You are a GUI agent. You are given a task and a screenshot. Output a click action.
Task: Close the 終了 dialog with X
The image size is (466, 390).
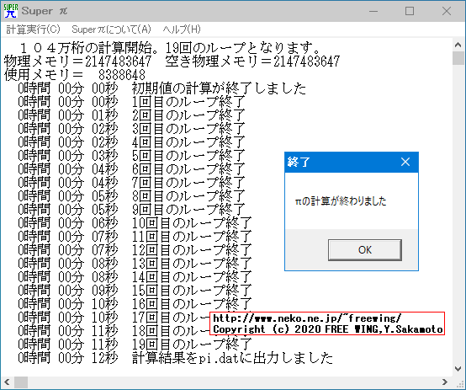(405, 162)
